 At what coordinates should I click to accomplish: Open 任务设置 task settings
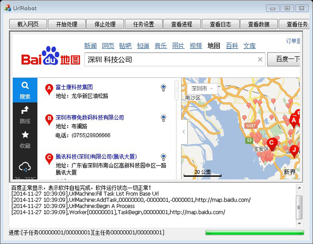tap(144, 24)
